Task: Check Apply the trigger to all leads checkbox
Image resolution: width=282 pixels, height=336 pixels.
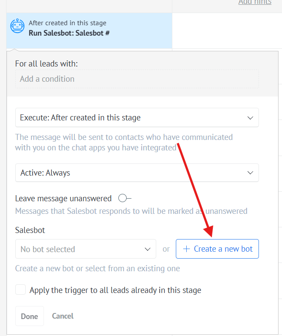Action: click(x=20, y=289)
